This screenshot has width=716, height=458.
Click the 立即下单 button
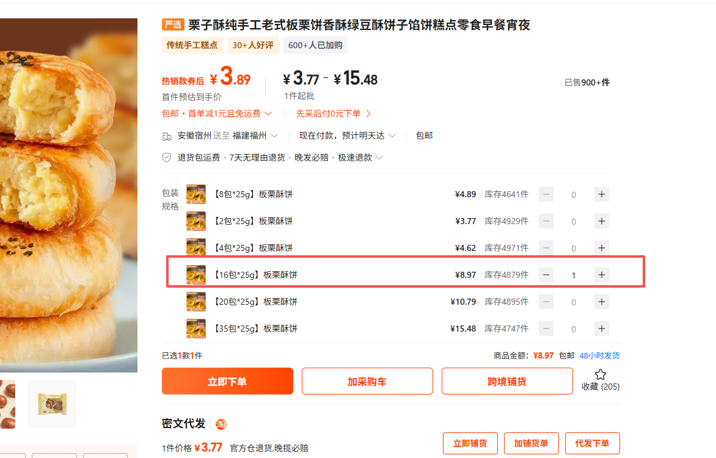[227, 381]
